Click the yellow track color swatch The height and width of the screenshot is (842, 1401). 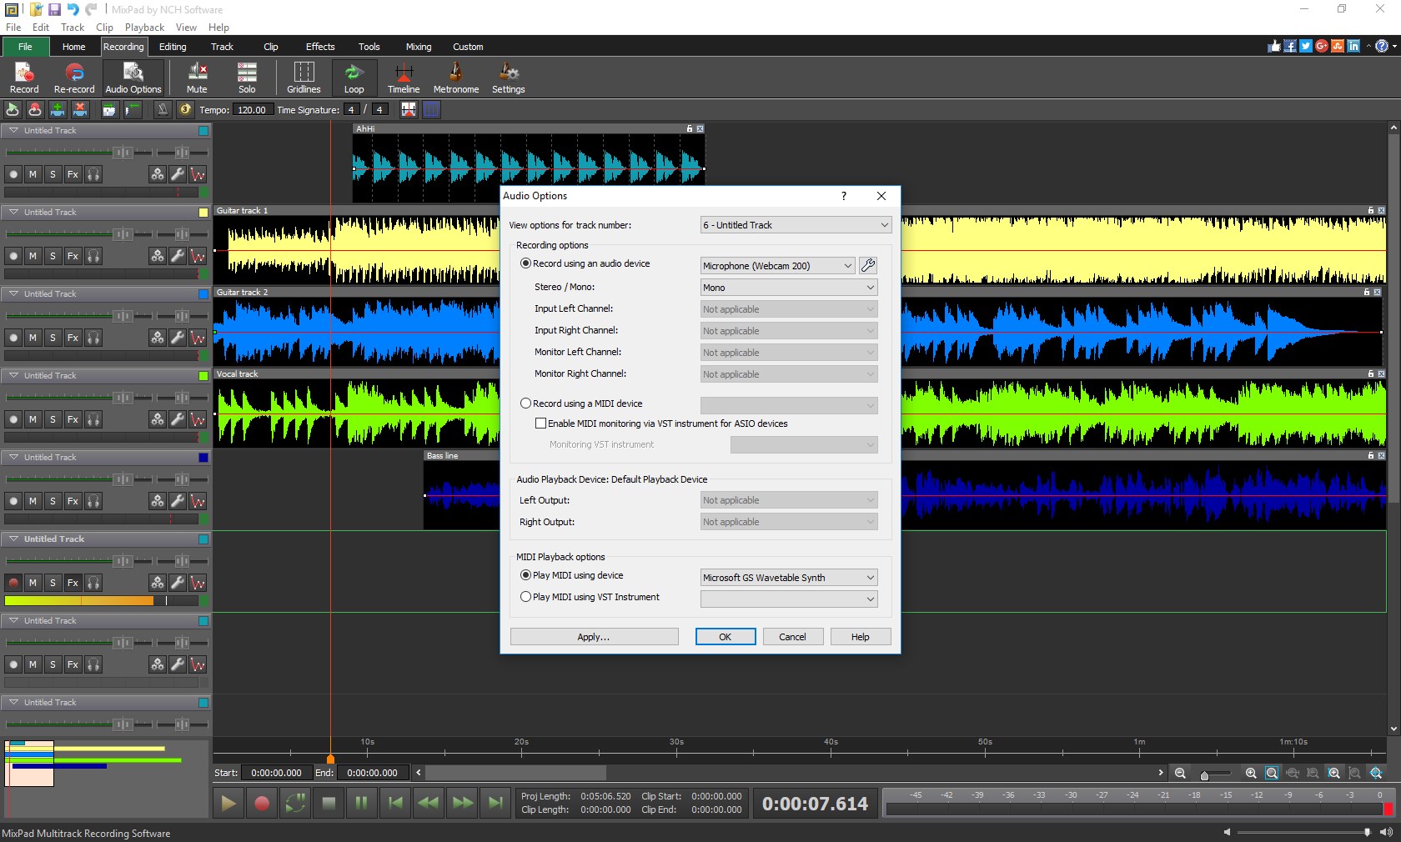point(203,213)
